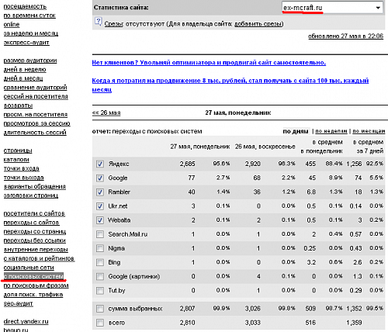Viewport: 388px width, 332px height.
Task: Uncheck the Яндекс checkbox
Action: (x=100, y=164)
